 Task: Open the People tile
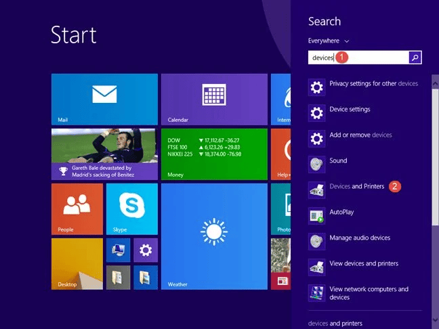tap(77, 209)
